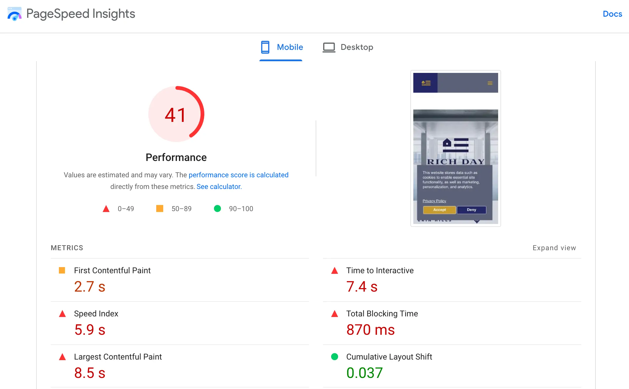Switch to the Desktop tab
The height and width of the screenshot is (389, 629).
(348, 47)
